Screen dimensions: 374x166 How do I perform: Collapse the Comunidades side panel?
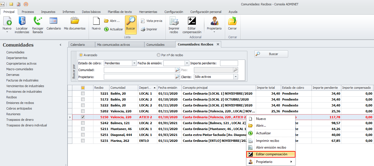pyautogui.click(x=61, y=45)
